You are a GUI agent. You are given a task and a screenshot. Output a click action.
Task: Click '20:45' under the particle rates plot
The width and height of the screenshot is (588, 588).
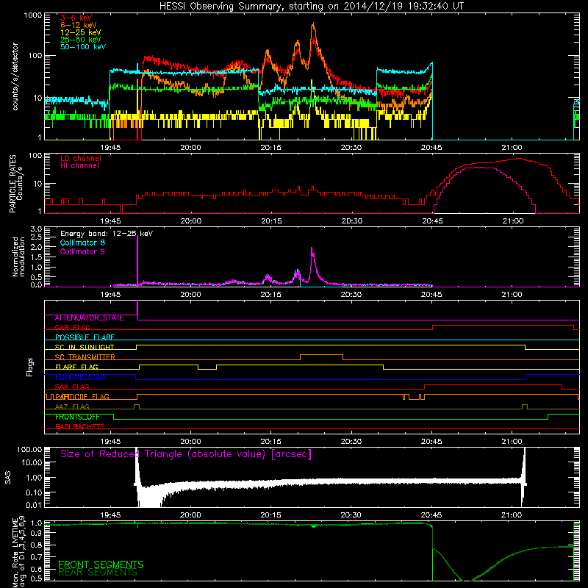[432, 221]
